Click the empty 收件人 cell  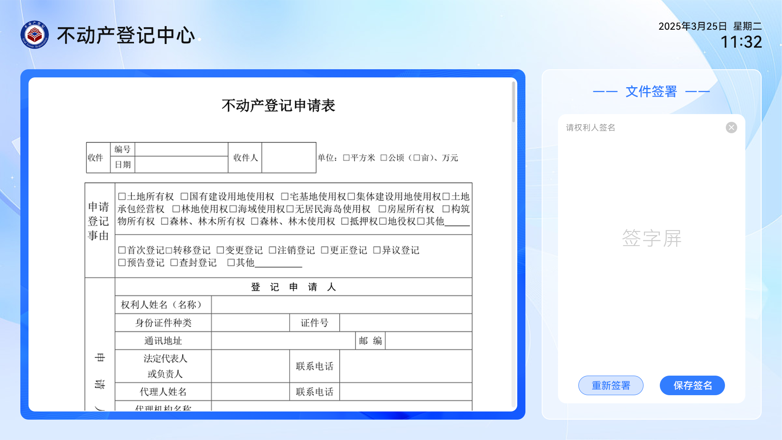(x=289, y=158)
